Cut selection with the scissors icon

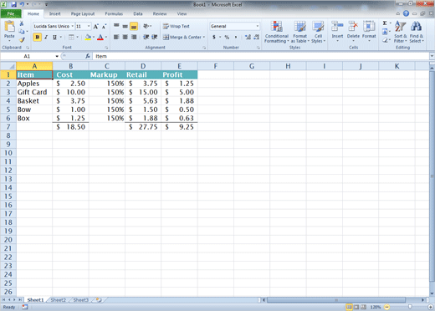coord(22,24)
